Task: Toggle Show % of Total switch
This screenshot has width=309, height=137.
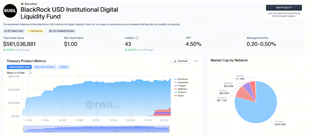Action: click(29, 73)
